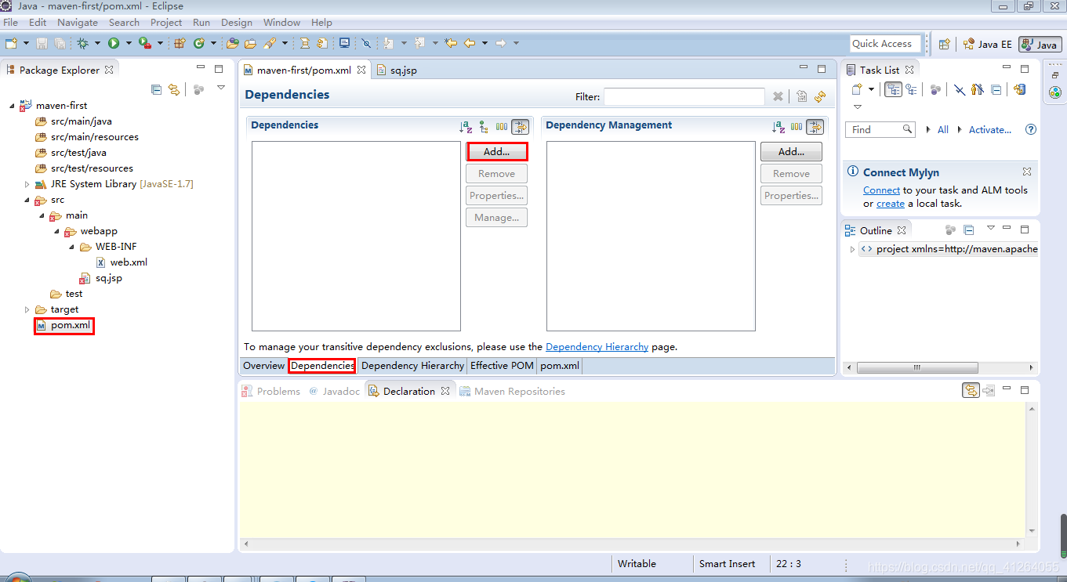Click Focus on Workweek icon in Task List
The width and height of the screenshot is (1067, 582).
coord(935,89)
